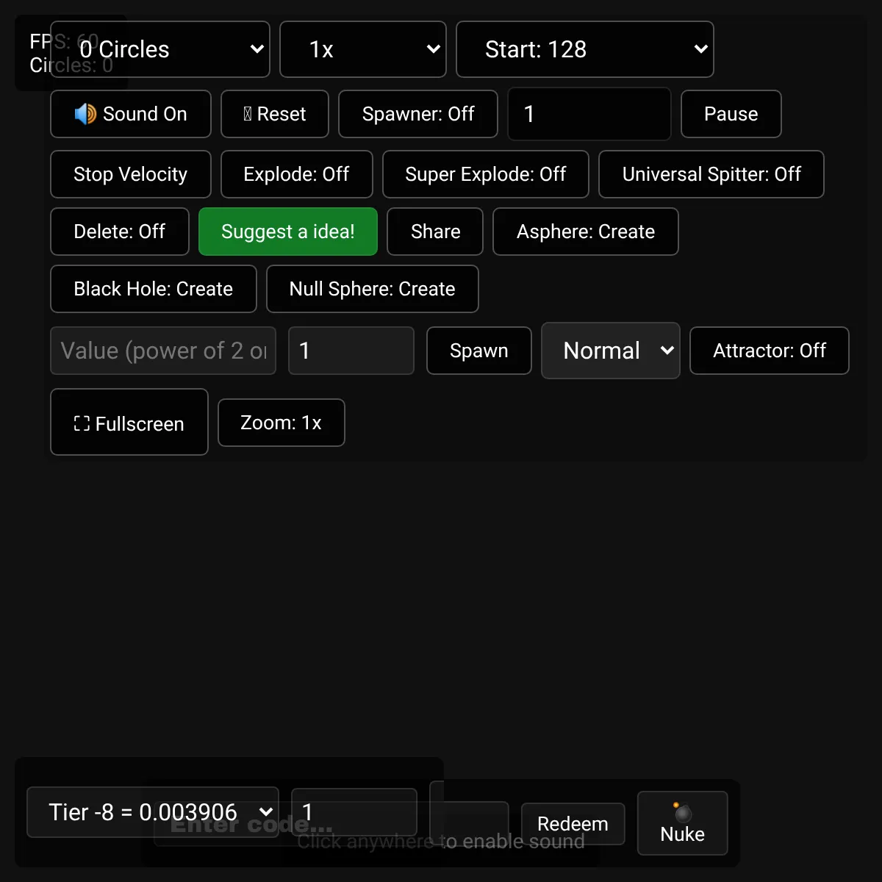
Task: Open the 0 Circles dropdown
Action: [x=160, y=49]
